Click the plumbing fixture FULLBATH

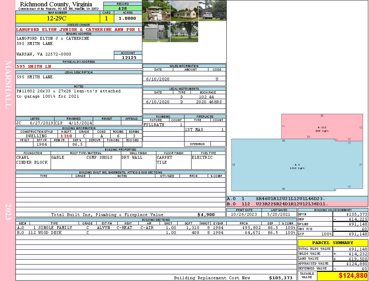click(x=154, y=125)
